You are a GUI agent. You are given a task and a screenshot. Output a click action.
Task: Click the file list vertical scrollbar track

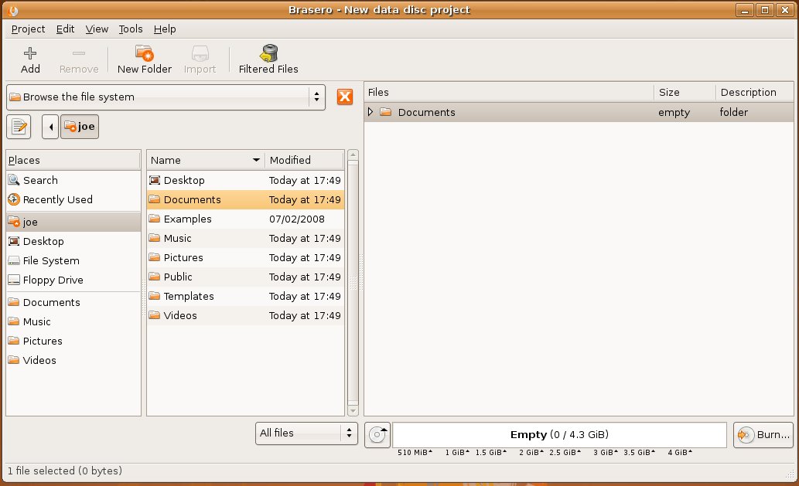(353, 283)
